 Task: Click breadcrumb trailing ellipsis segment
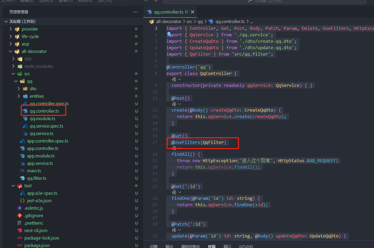coord(251,21)
